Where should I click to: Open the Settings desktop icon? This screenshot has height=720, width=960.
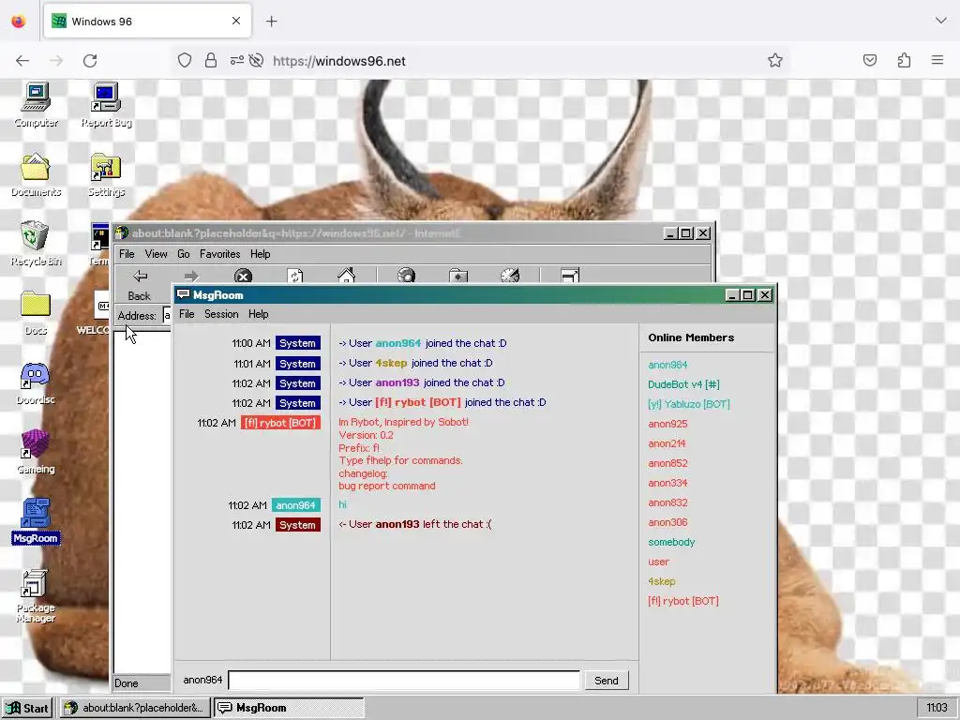tap(106, 173)
